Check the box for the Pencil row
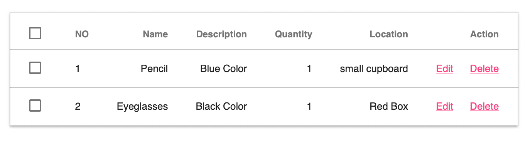The height and width of the screenshot is (144, 530). tap(35, 68)
